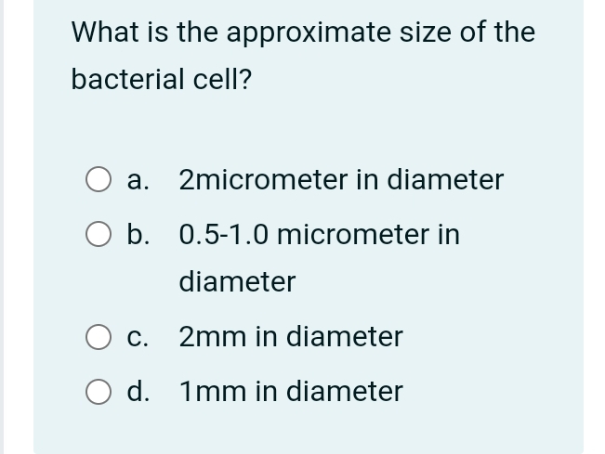Click the '2micrometer in diameter' answer text
Screen dimensions: 605x454
point(341,180)
